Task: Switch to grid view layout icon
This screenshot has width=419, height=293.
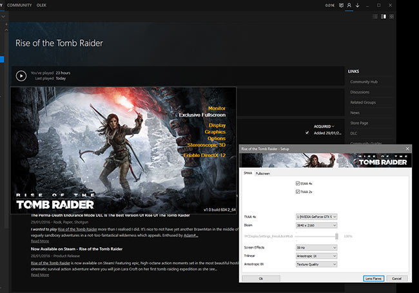Action: coord(391,17)
